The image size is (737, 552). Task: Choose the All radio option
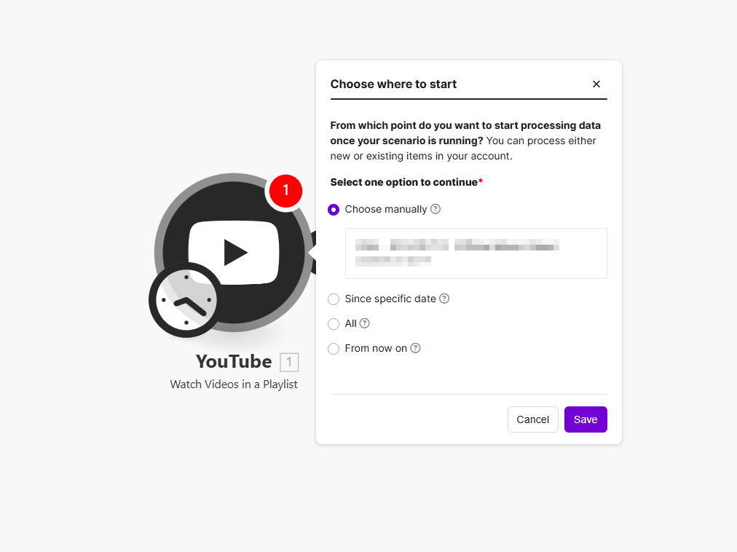coord(334,324)
